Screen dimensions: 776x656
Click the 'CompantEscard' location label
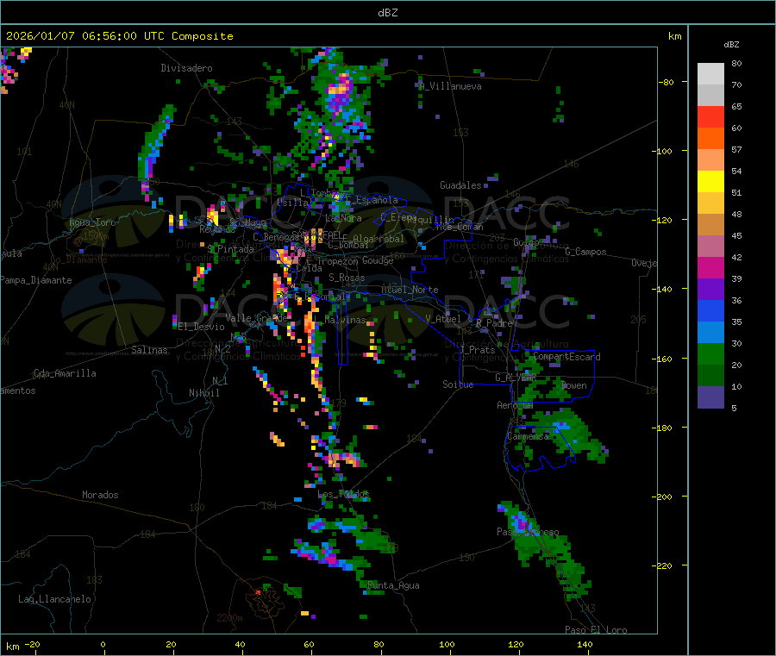point(566,357)
